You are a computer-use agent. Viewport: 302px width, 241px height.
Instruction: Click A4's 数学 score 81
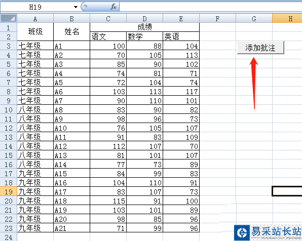point(144,73)
